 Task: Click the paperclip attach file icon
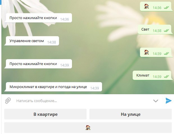(8, 101)
